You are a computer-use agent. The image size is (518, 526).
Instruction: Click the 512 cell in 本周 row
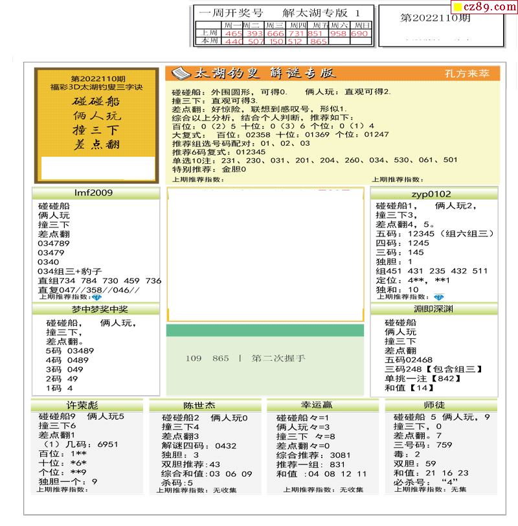click(296, 41)
